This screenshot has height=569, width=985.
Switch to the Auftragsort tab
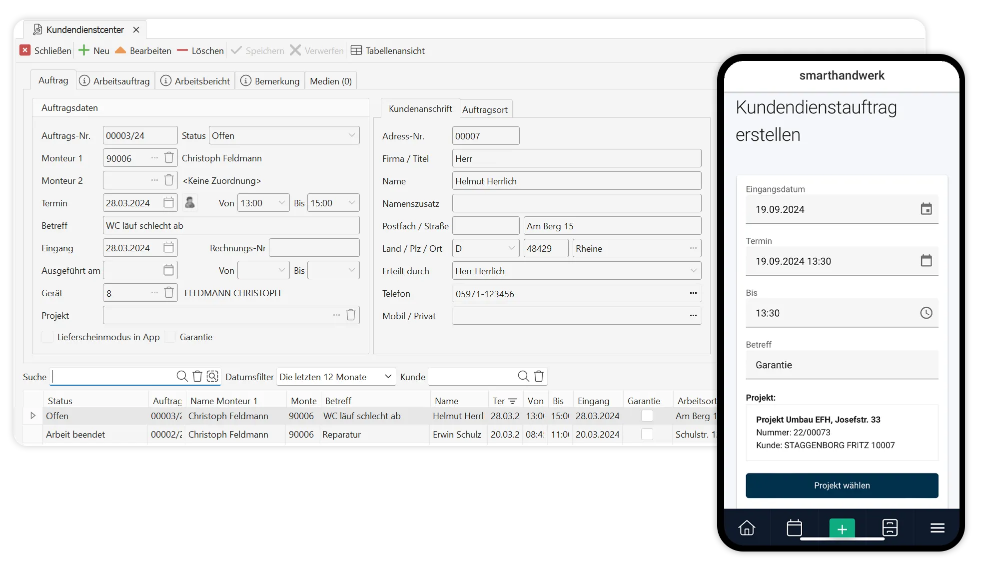[x=485, y=109]
